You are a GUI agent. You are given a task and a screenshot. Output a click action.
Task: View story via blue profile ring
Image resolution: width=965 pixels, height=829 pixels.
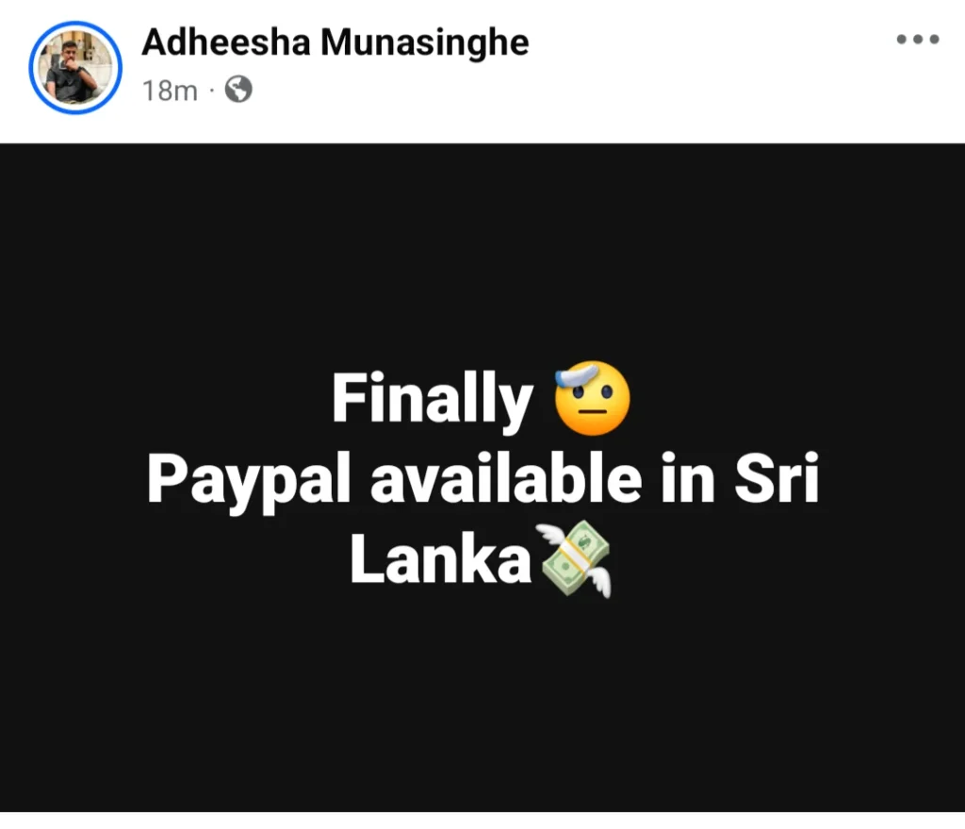(x=75, y=67)
